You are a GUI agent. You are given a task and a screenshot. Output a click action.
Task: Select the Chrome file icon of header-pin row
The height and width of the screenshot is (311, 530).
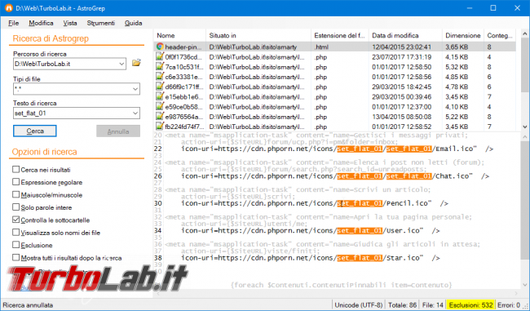(x=160, y=47)
